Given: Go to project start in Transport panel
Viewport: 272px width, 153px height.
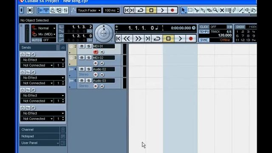Looking at the screenshot, I should point(118,39).
